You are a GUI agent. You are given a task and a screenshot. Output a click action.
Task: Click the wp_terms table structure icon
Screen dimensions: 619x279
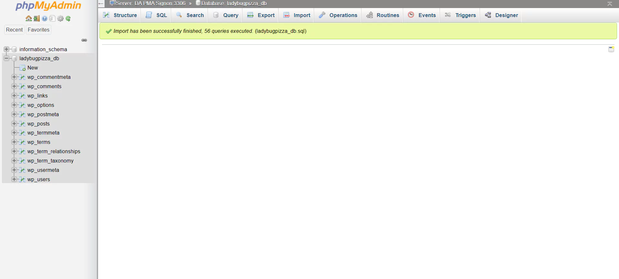(x=22, y=142)
